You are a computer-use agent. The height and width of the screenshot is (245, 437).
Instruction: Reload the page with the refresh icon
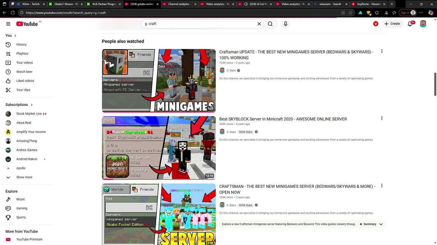click(x=13, y=13)
